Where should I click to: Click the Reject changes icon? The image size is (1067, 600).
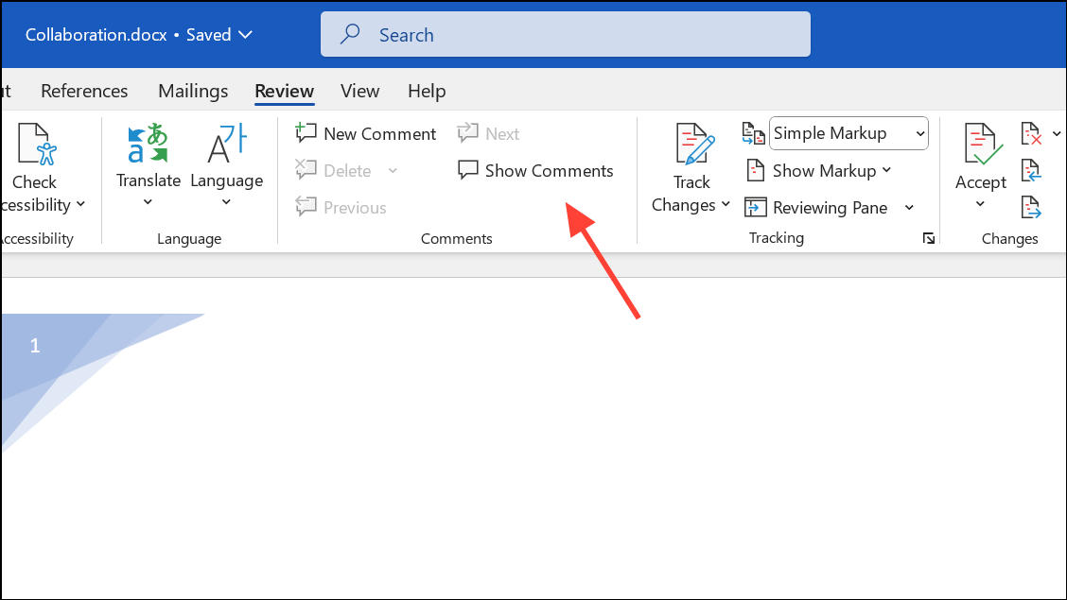[1032, 133]
